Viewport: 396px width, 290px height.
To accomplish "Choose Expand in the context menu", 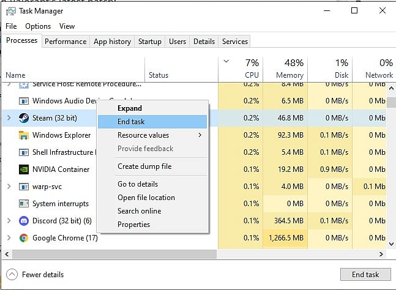I will click(152, 108).
